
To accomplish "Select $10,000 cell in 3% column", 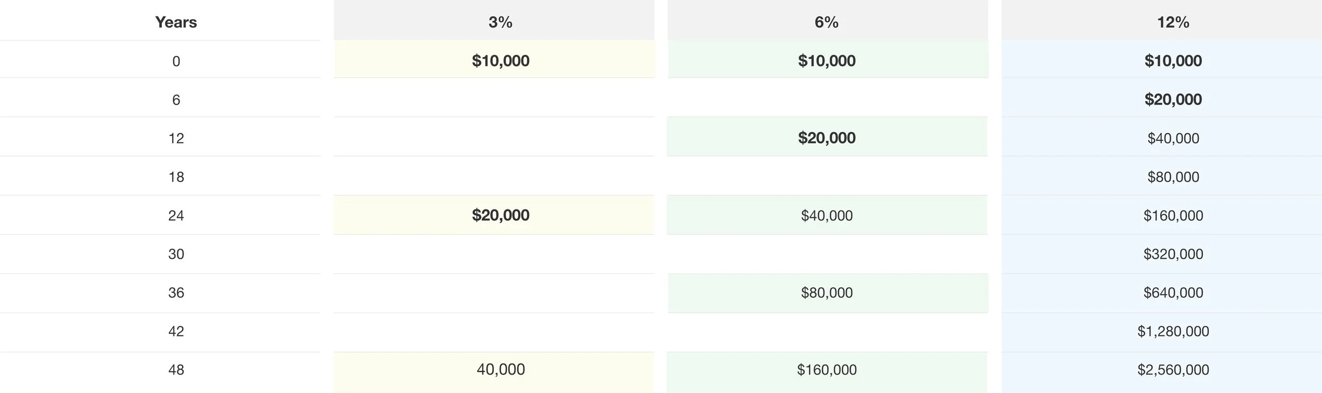I will coord(501,61).
